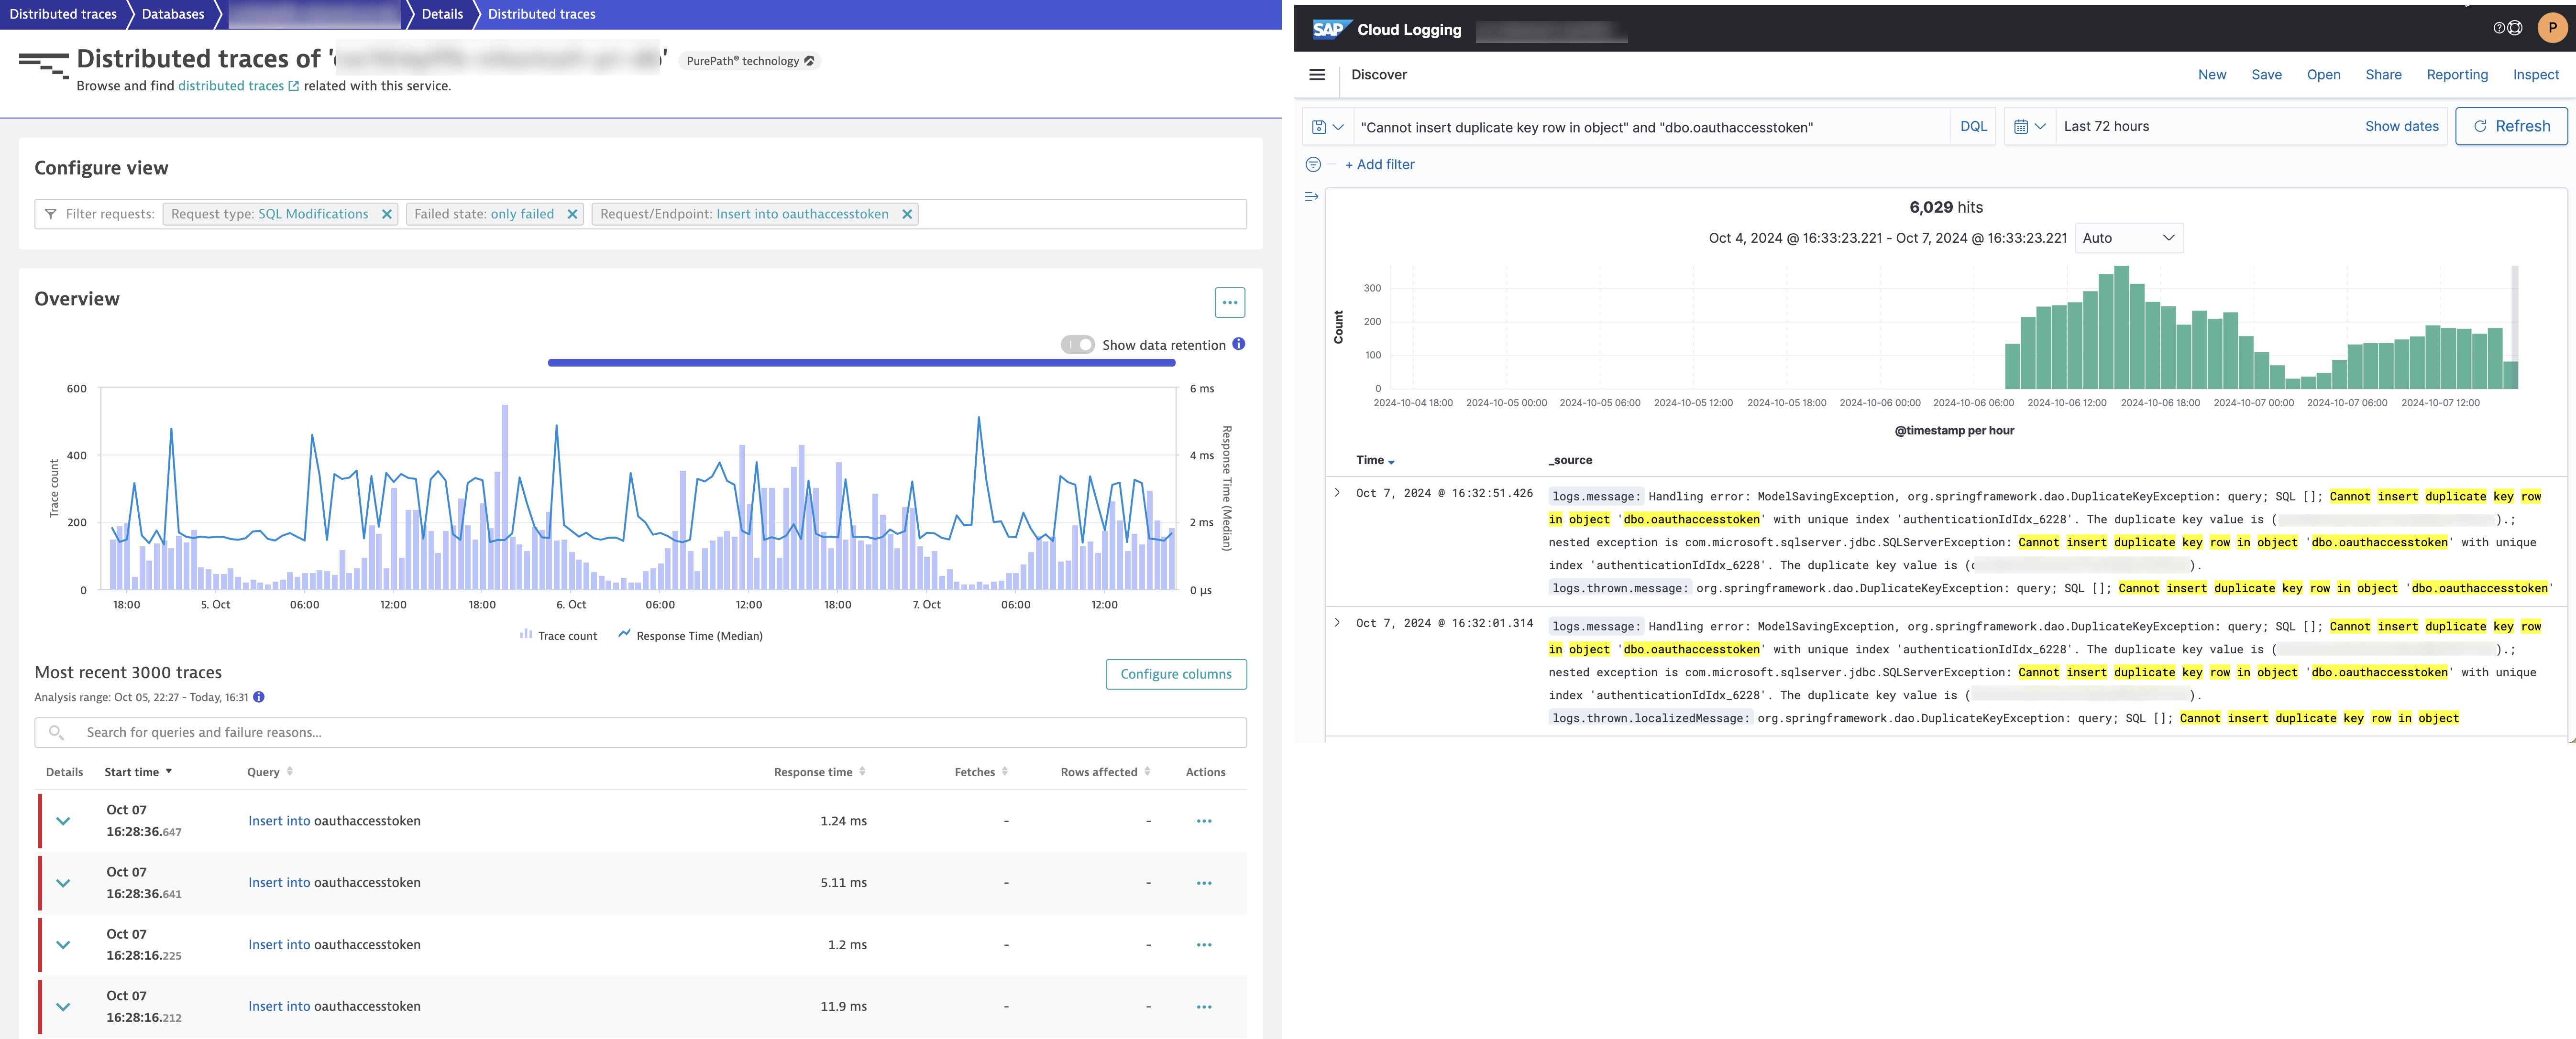Click the lifebuoy support icon in Cloud Logging
Viewport: 2576px width, 1039px height.
click(2514, 28)
